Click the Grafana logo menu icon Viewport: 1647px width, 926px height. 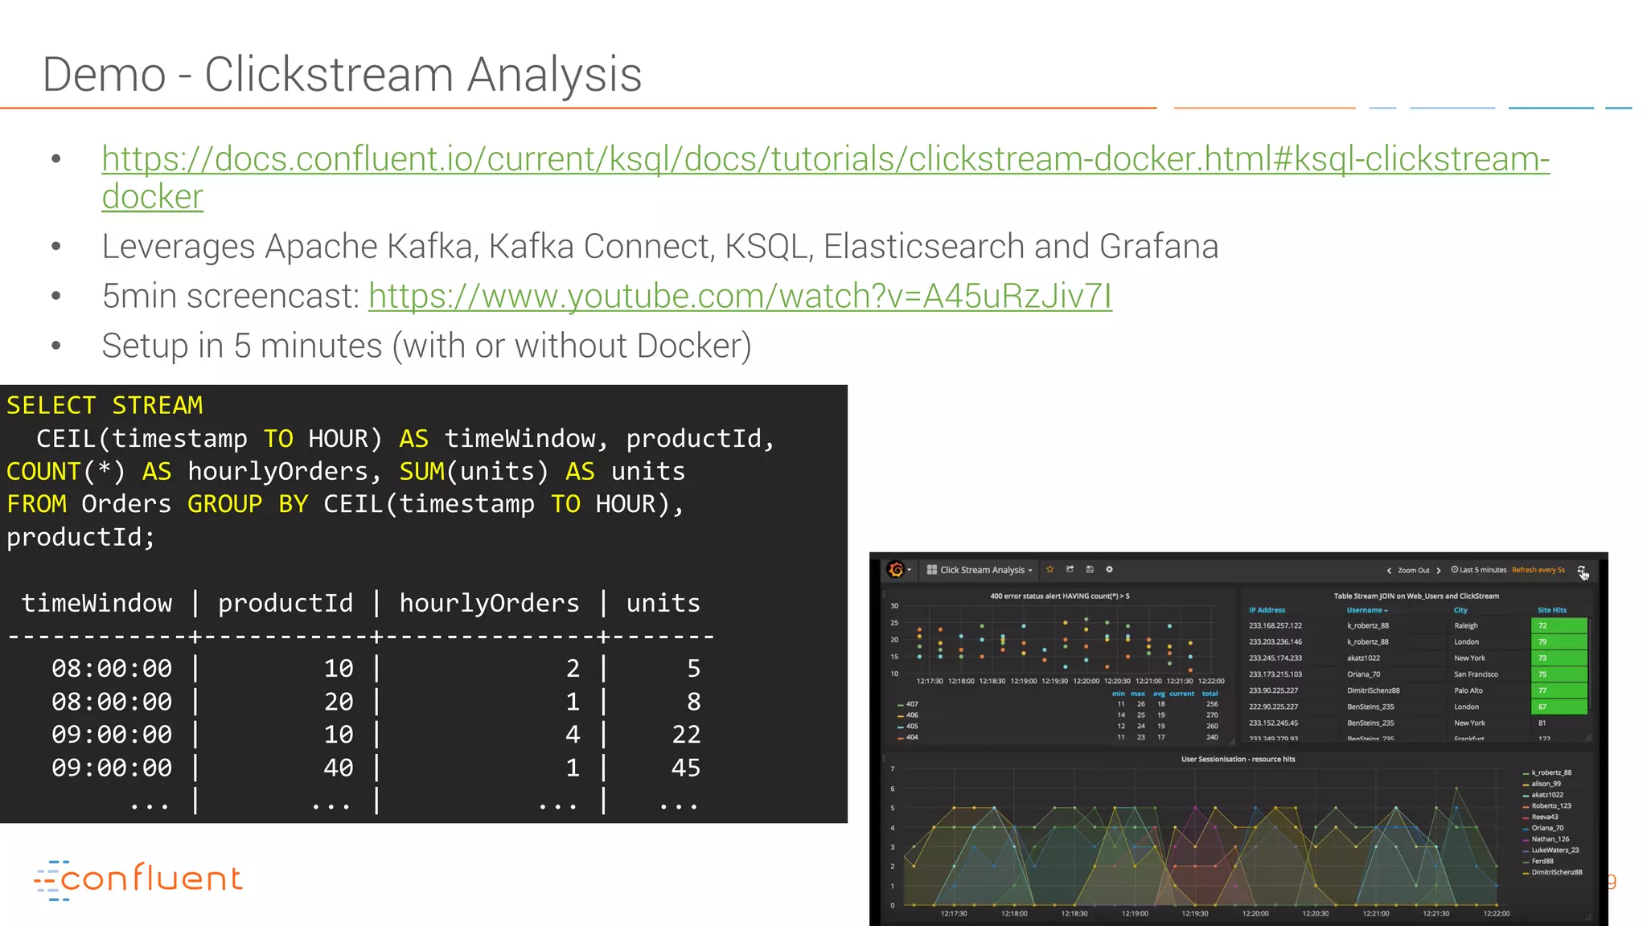pos(896,570)
